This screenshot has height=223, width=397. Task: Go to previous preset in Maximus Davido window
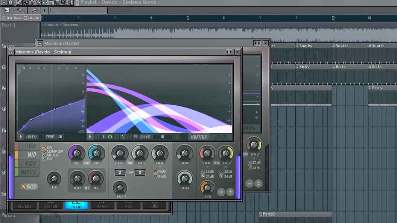click(227, 52)
